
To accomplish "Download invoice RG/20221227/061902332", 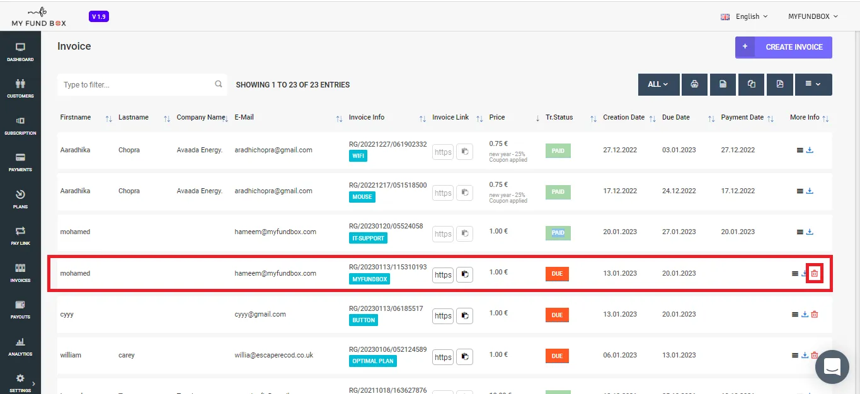I will [x=810, y=150].
